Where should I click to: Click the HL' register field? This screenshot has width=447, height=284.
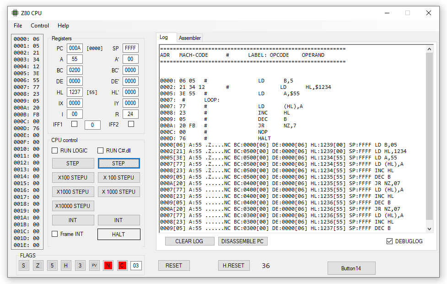pos(130,92)
